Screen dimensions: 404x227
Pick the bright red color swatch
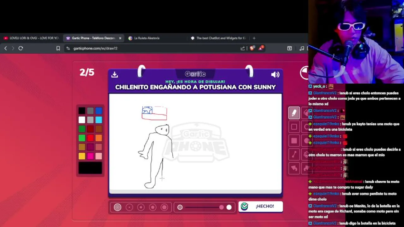(90, 138)
